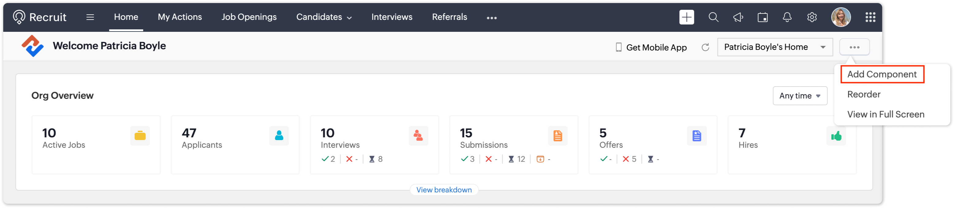Select Reorder from the menu

coord(864,95)
